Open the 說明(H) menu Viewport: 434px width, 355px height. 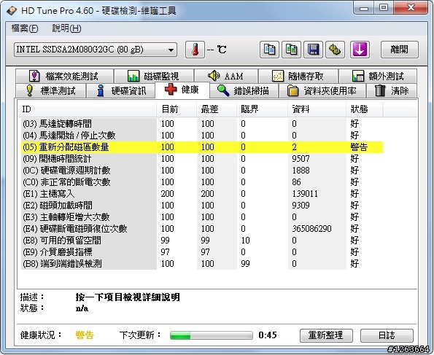(66, 28)
